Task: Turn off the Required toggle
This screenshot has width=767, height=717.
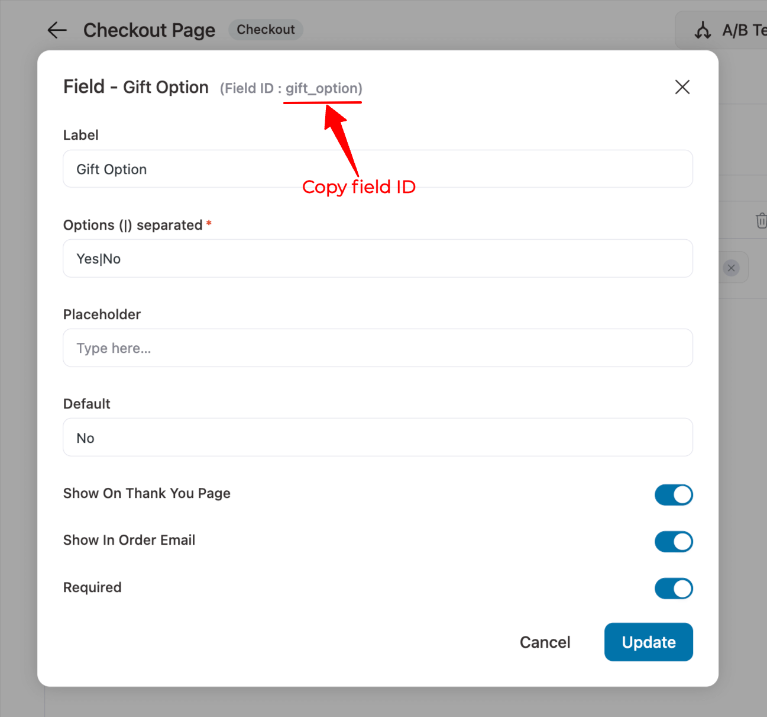Action: 674,589
